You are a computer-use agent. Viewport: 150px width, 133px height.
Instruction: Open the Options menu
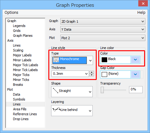[11, 13]
